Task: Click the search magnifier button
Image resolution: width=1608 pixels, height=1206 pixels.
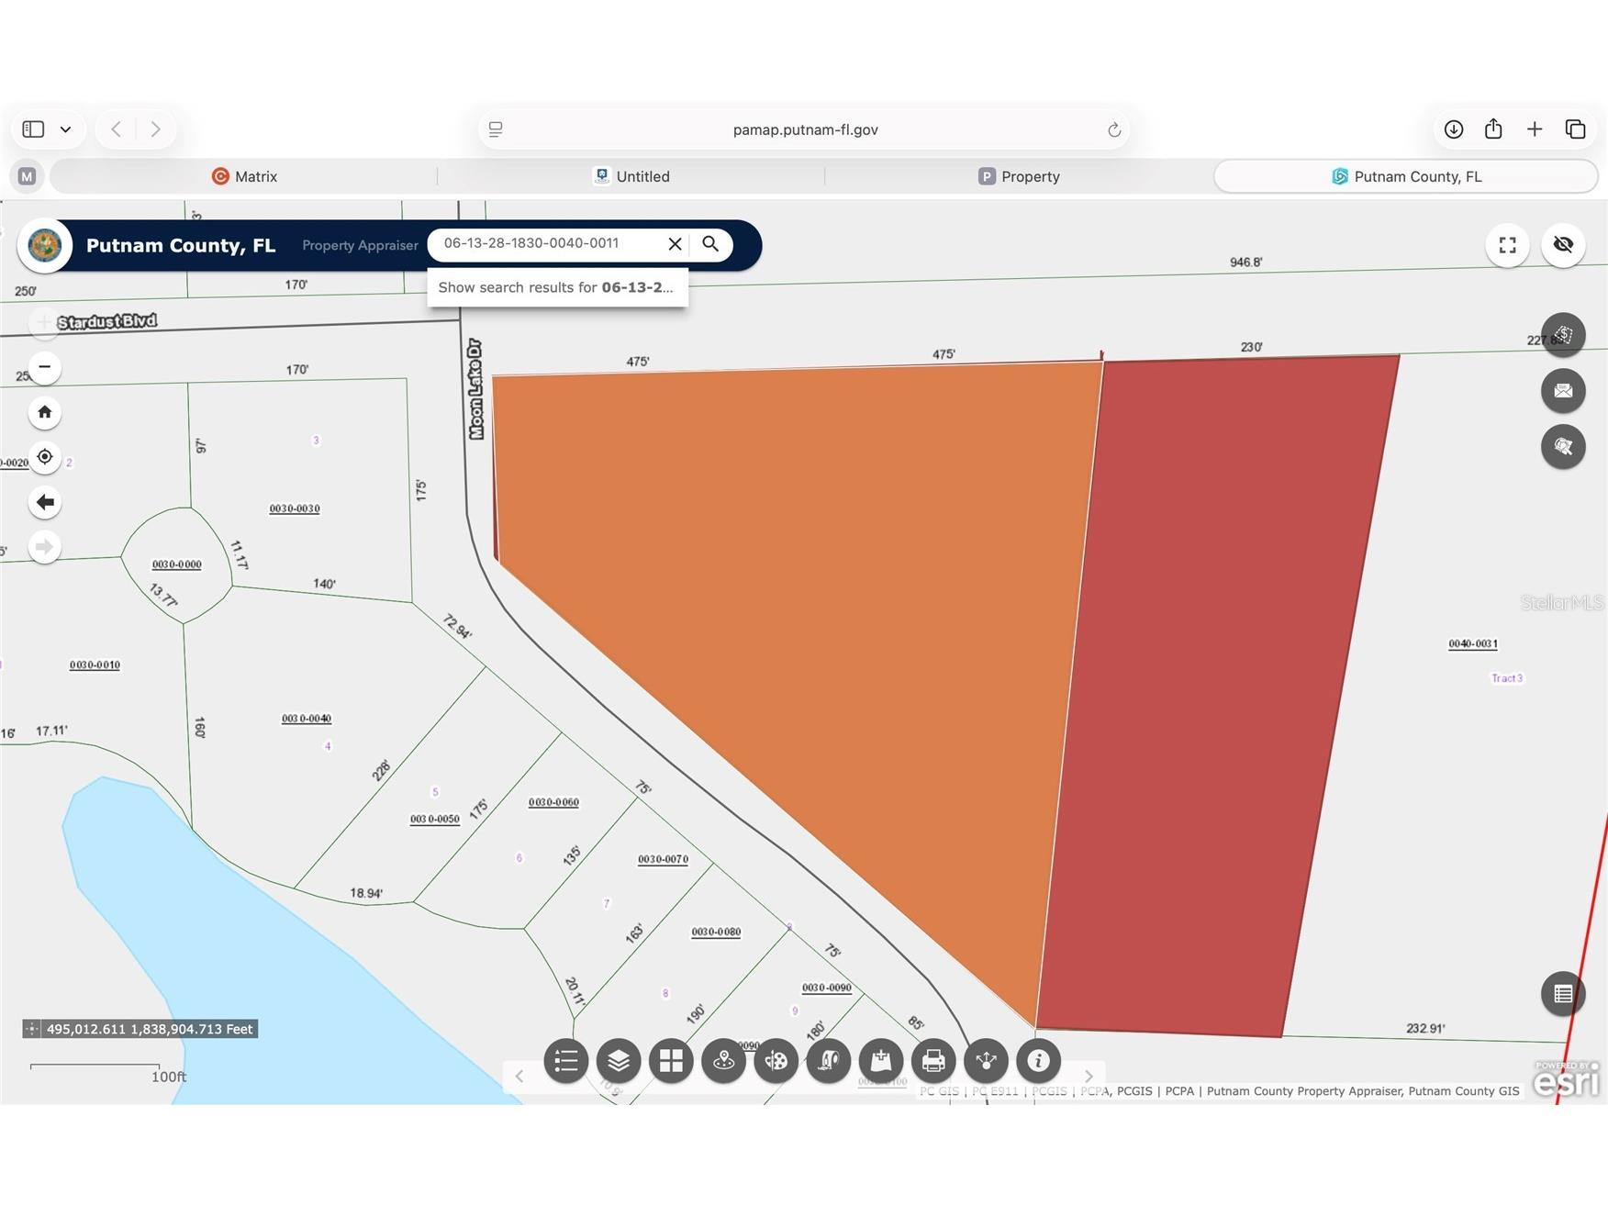Action: [x=710, y=244]
